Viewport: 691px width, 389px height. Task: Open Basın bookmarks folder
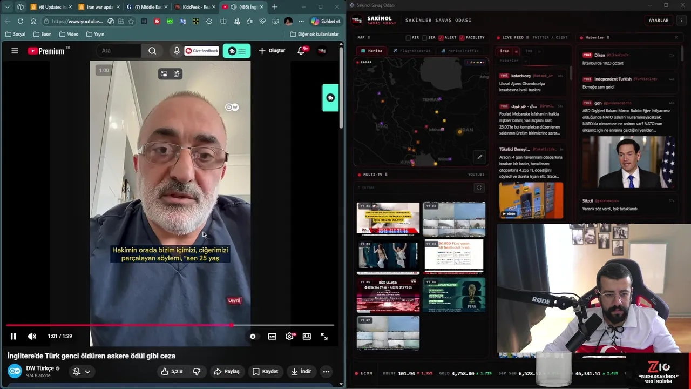42,34
